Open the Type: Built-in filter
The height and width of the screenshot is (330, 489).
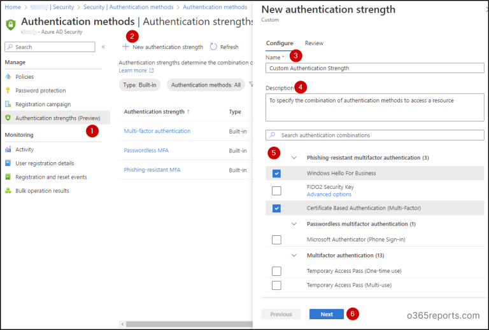tap(139, 85)
